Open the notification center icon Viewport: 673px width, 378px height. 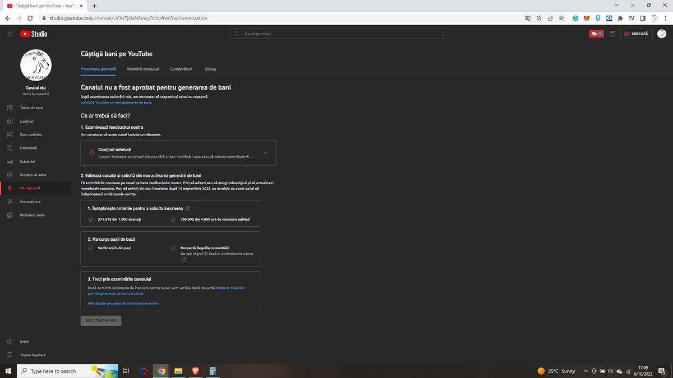pyautogui.click(x=662, y=371)
